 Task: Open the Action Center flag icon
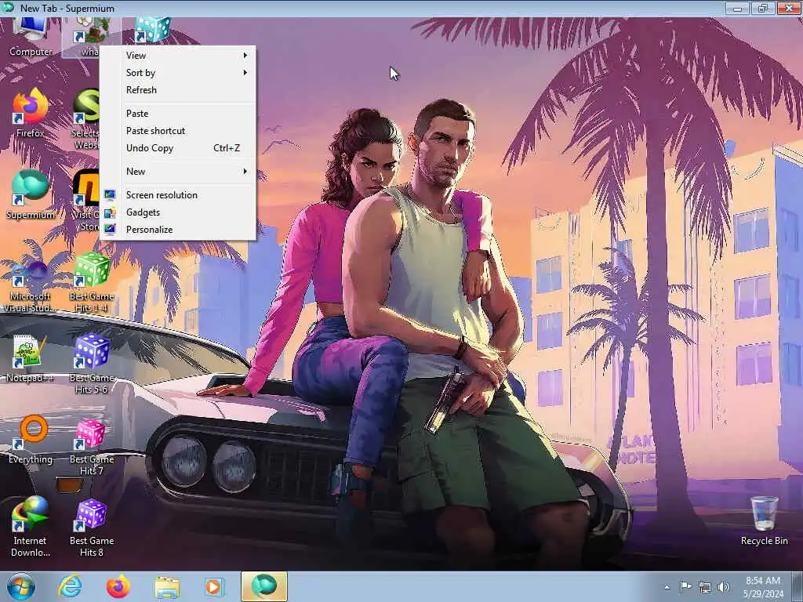coord(685,586)
